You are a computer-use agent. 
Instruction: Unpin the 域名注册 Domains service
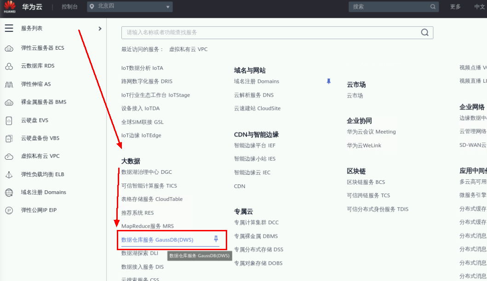click(x=329, y=81)
